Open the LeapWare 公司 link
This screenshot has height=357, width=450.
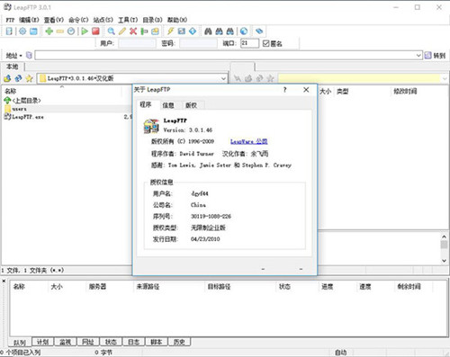pos(249,141)
